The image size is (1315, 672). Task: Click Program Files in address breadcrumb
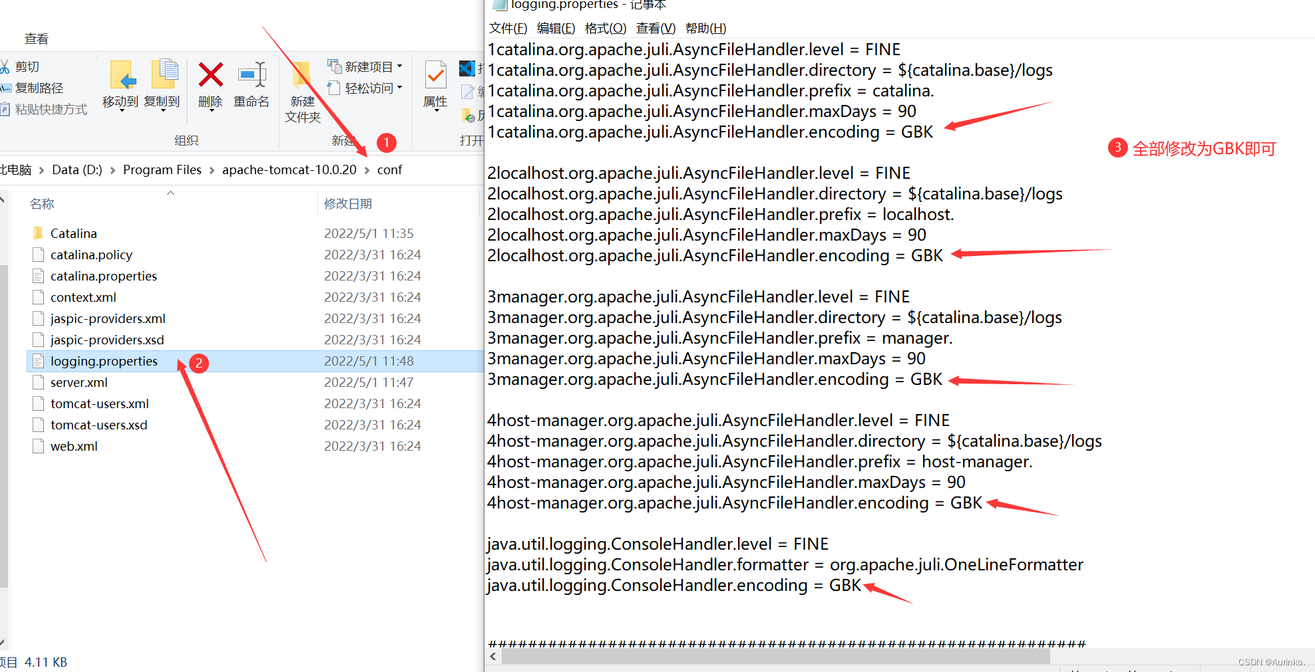[162, 169]
